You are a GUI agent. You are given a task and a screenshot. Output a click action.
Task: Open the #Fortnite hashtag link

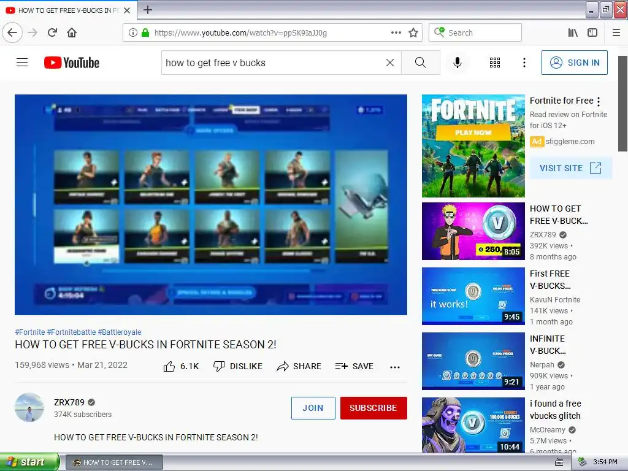(29, 332)
